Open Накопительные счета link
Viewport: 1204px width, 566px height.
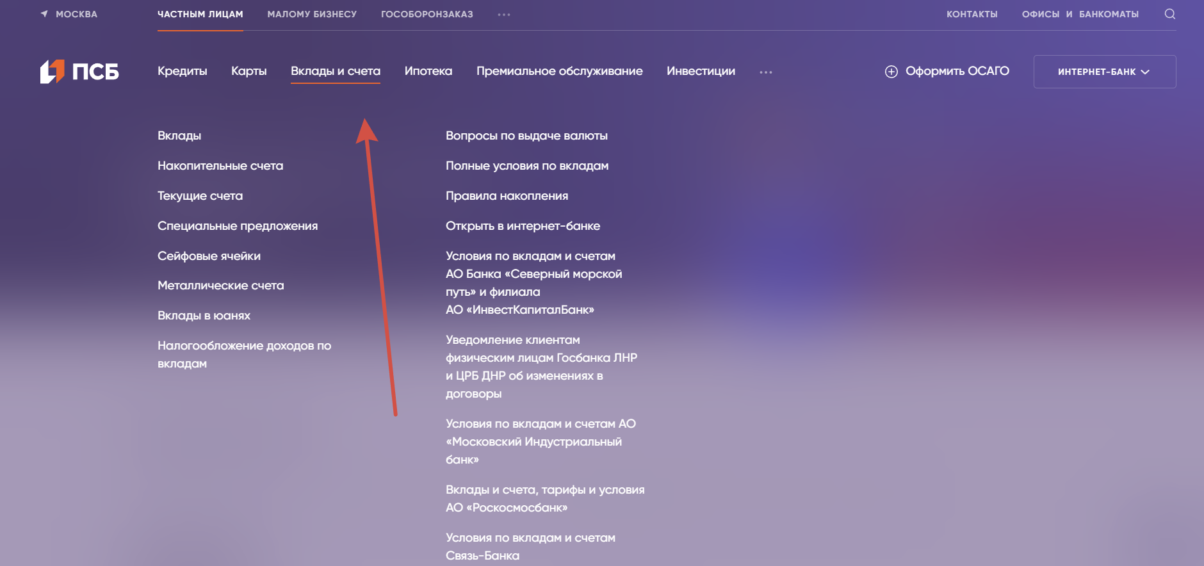point(220,166)
